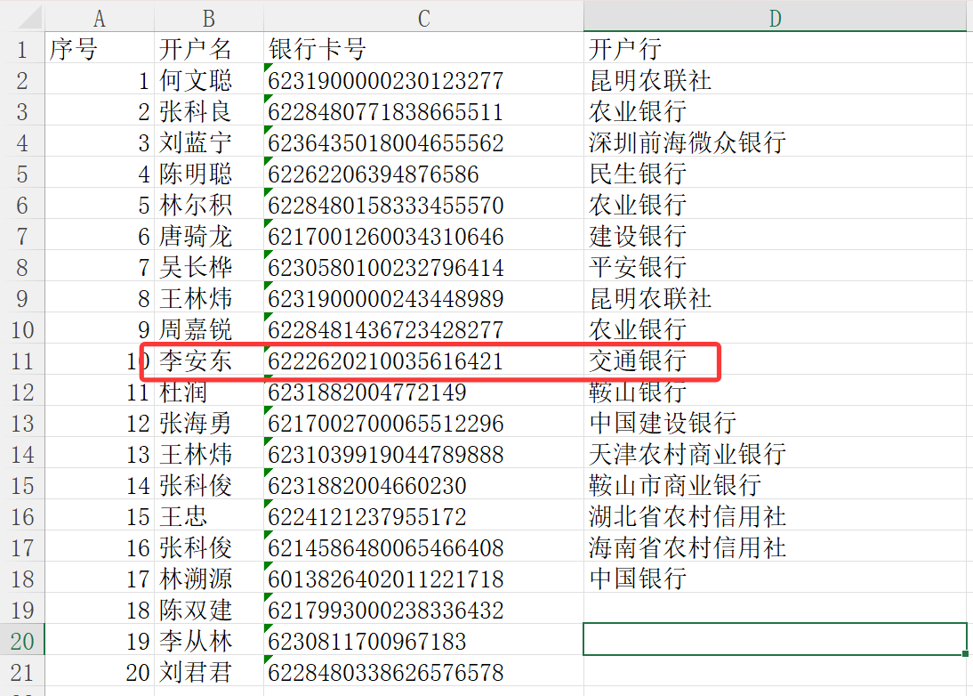This screenshot has height=696, width=973.
Task: Select column A header
Action: [x=100, y=18]
